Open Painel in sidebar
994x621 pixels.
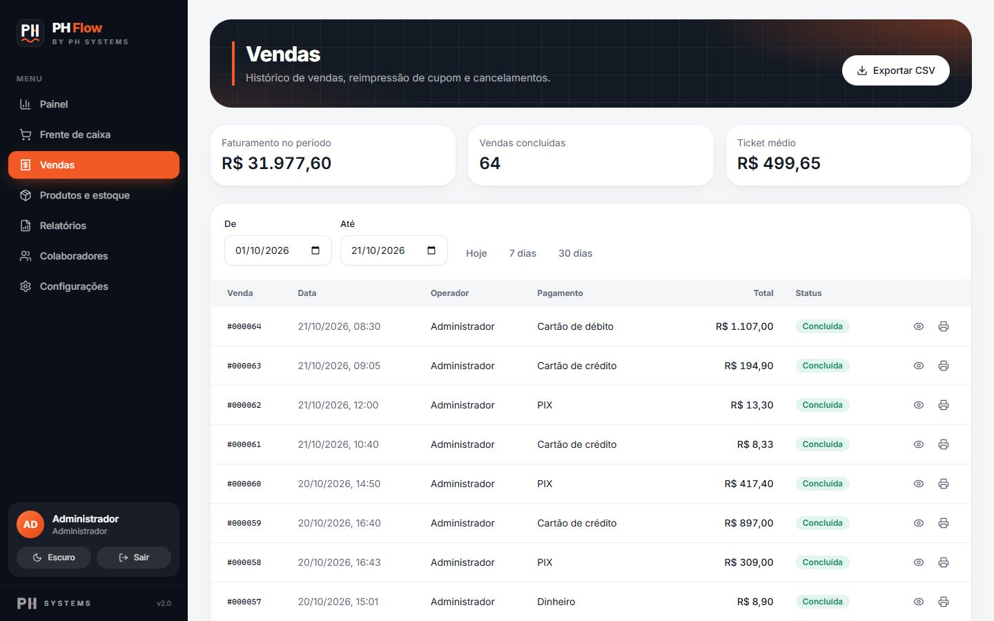pyautogui.click(x=94, y=104)
